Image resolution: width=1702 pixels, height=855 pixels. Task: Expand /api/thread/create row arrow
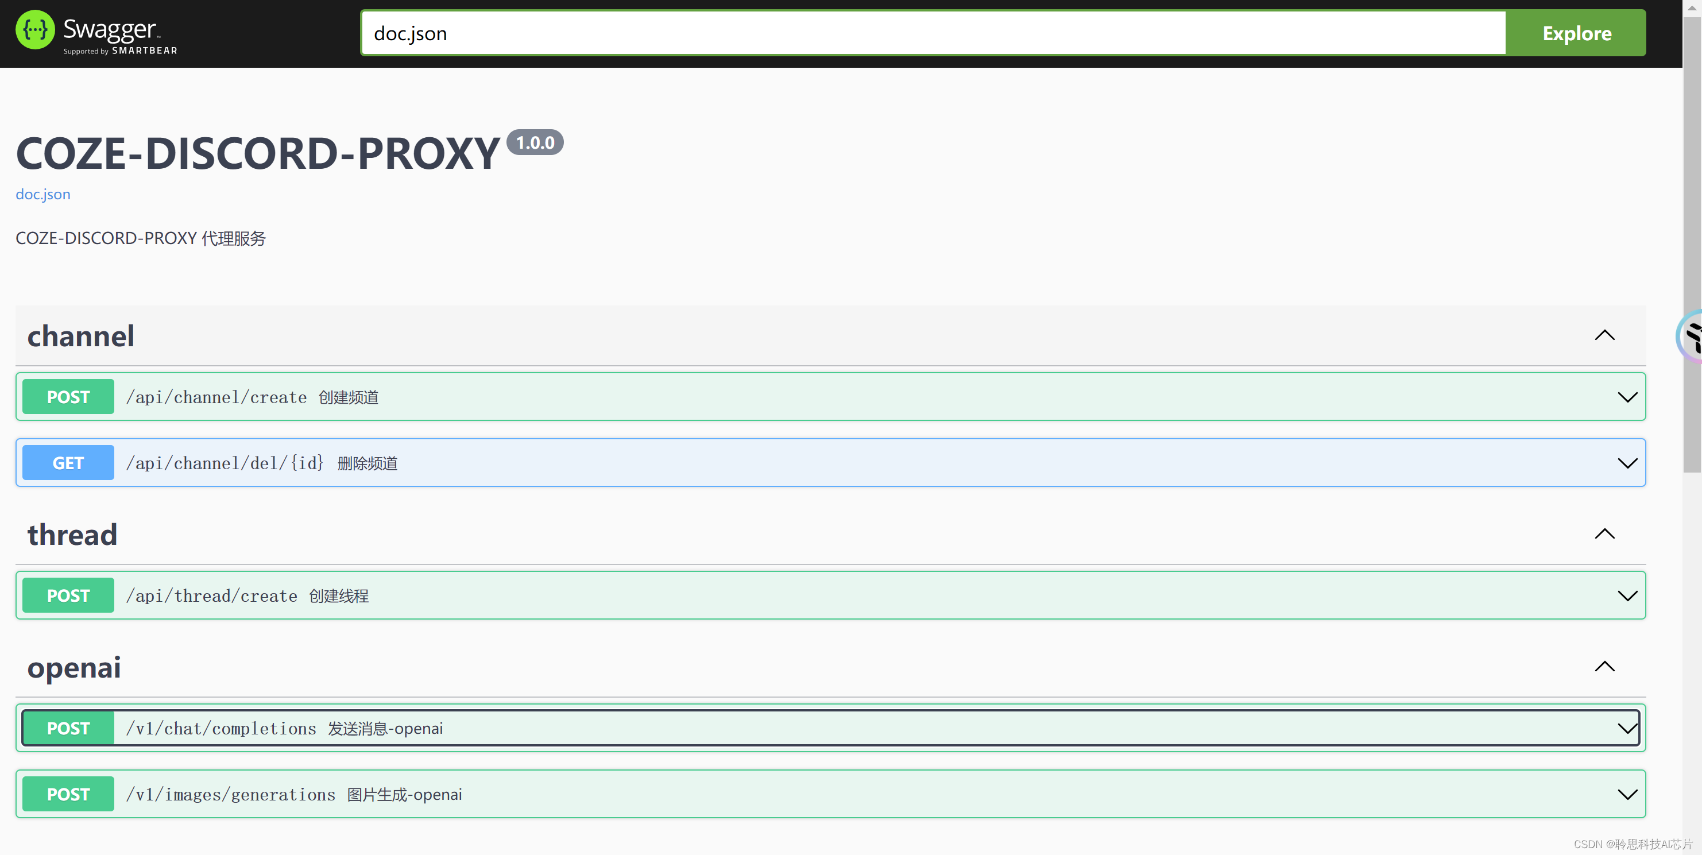1627,596
